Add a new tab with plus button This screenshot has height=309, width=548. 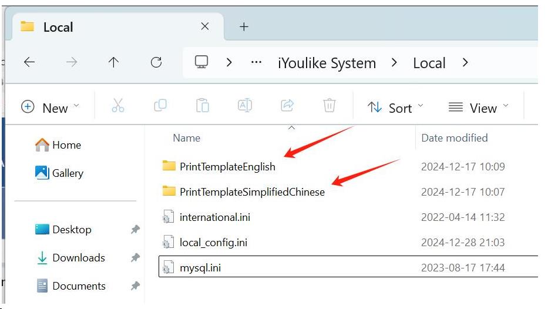coord(244,26)
